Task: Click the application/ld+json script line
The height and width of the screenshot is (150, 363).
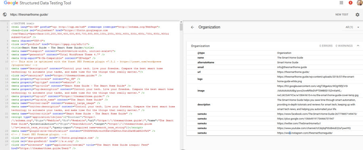Action: [x=92, y=122]
